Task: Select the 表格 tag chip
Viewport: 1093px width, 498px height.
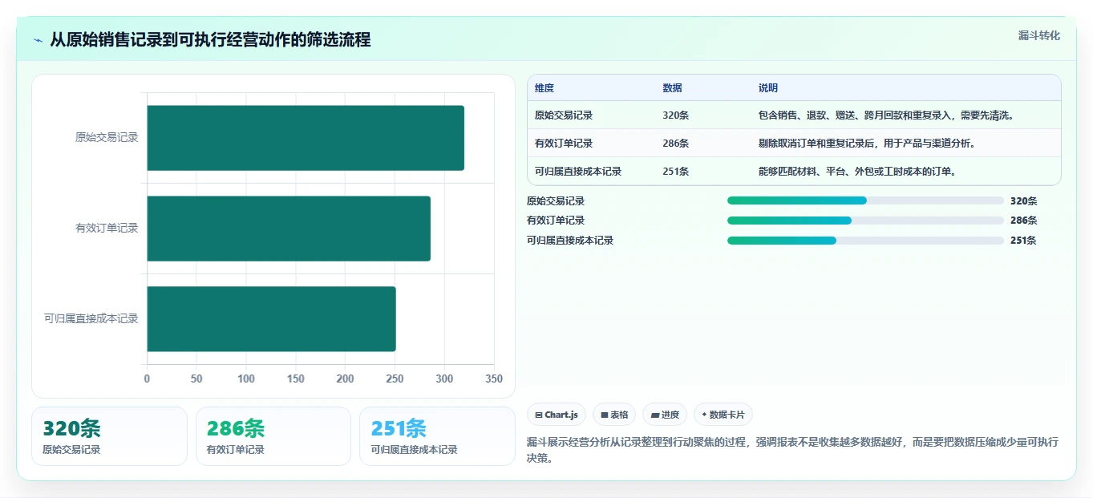Action: point(614,415)
